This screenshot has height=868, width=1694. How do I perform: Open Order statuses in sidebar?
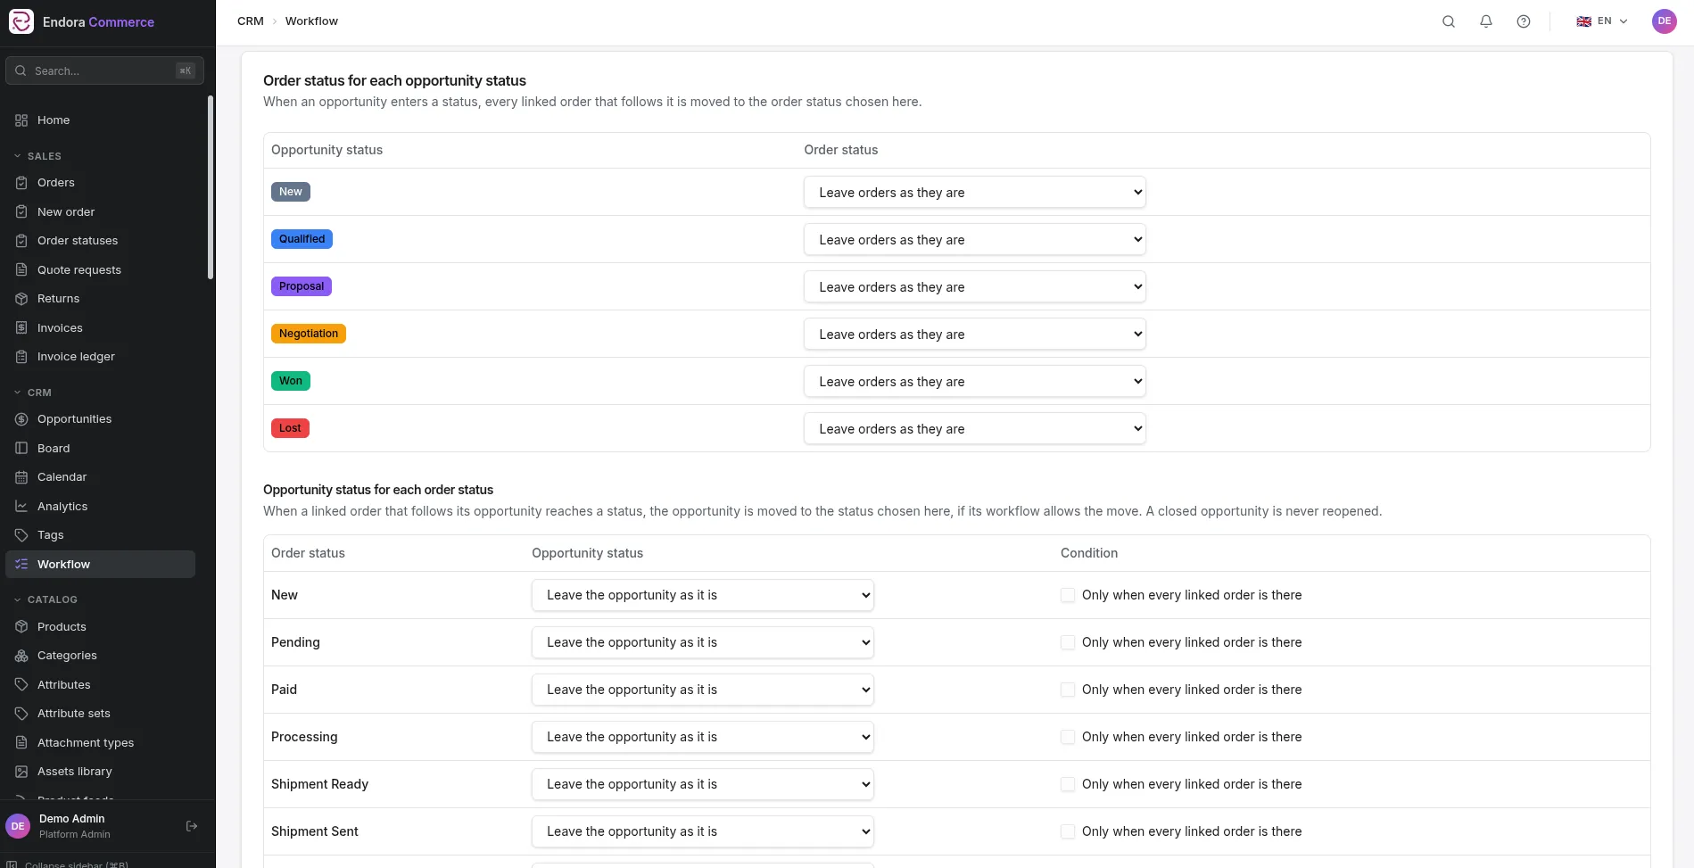[x=100, y=241]
